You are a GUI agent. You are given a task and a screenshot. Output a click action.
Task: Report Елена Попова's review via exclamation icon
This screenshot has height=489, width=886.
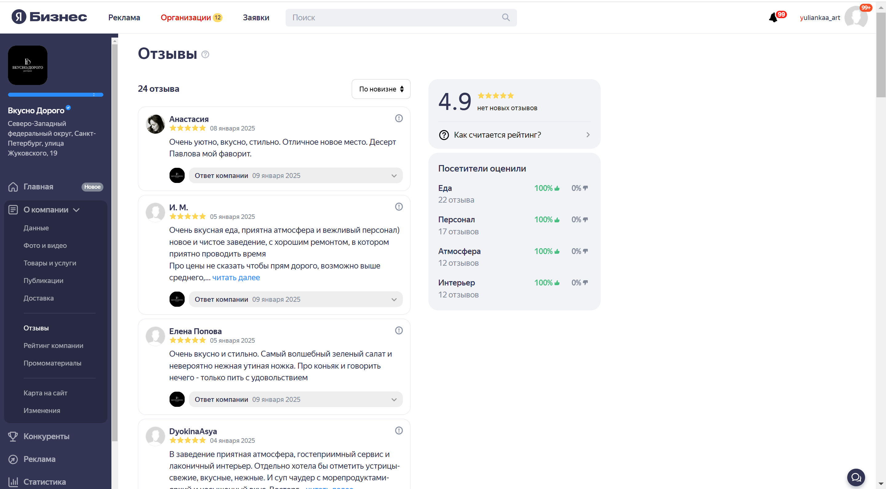point(399,330)
